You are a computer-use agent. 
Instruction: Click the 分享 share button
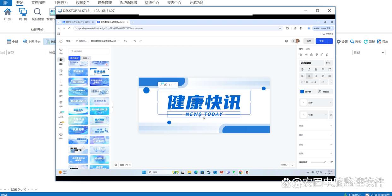click(x=309, y=41)
